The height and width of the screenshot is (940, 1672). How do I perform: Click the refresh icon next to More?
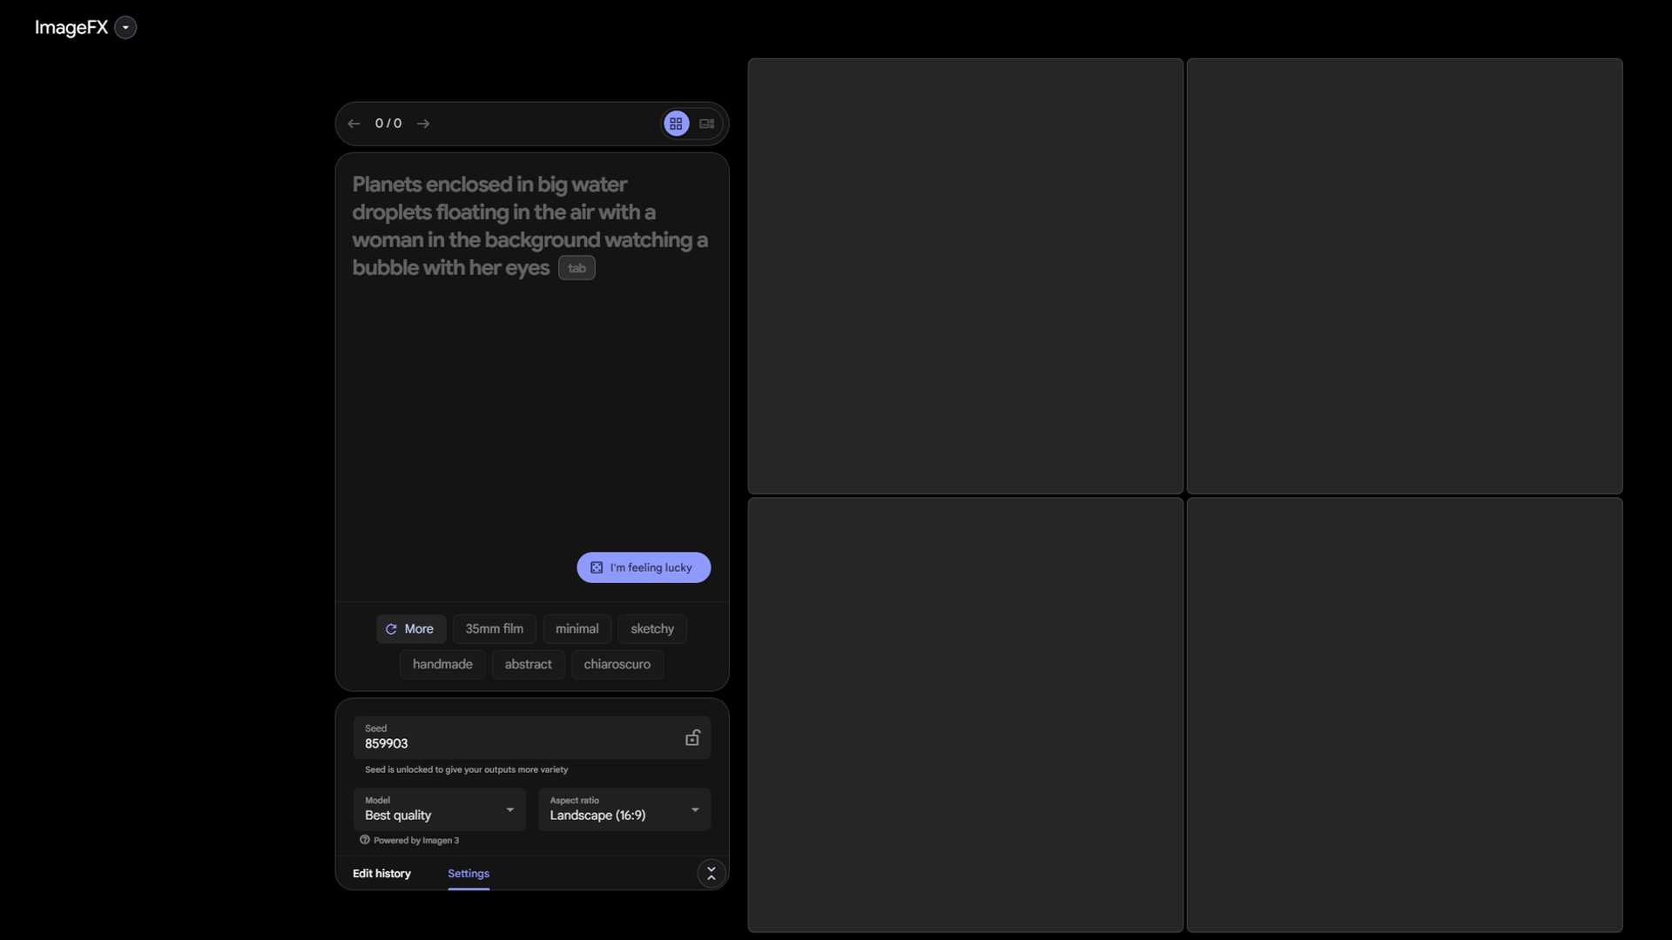(x=392, y=628)
